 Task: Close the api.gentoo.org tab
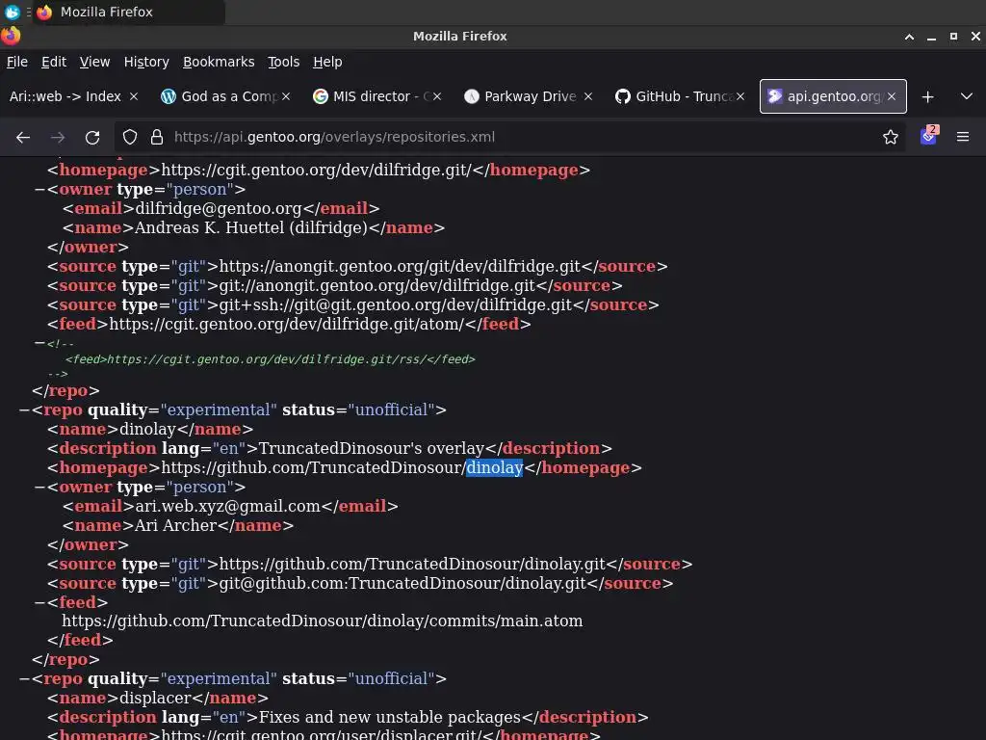[x=891, y=96]
